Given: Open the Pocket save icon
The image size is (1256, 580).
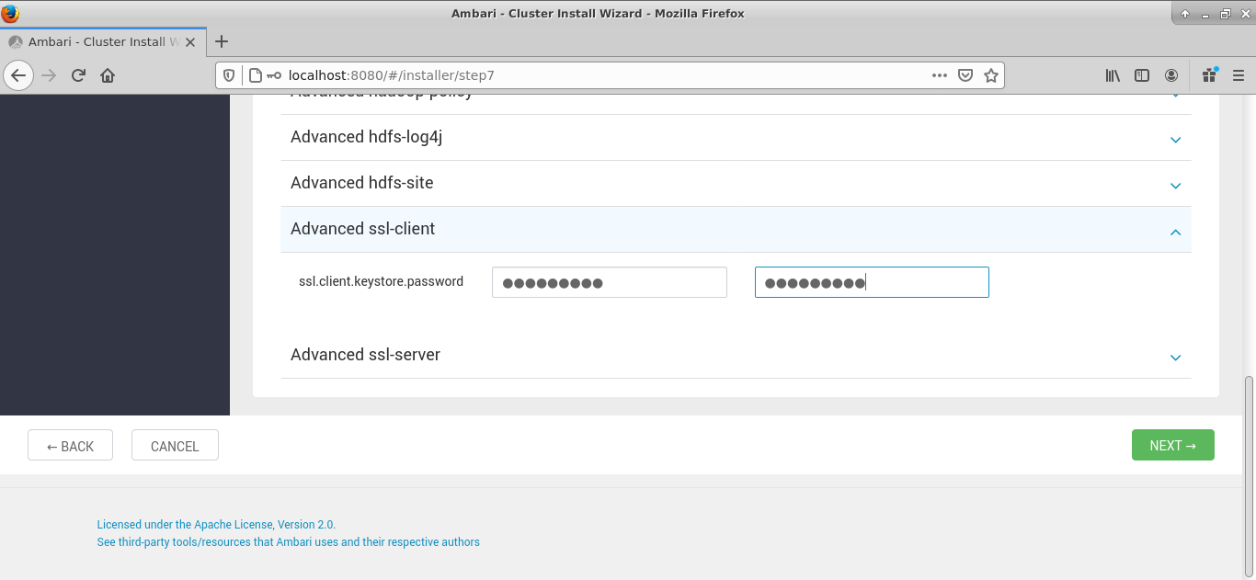Looking at the screenshot, I should (965, 75).
